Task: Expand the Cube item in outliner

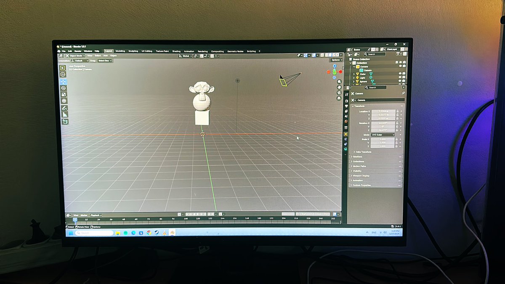Action: point(354,74)
